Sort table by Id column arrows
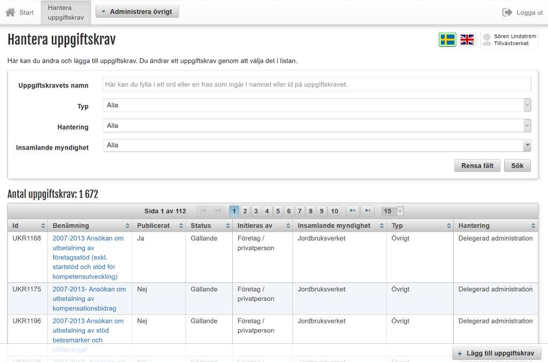Image resolution: width=548 pixels, height=362 pixels. pyautogui.click(x=43, y=226)
